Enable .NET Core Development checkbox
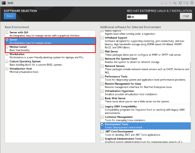Viewport: 195px width, 153px height. [x=102, y=131]
